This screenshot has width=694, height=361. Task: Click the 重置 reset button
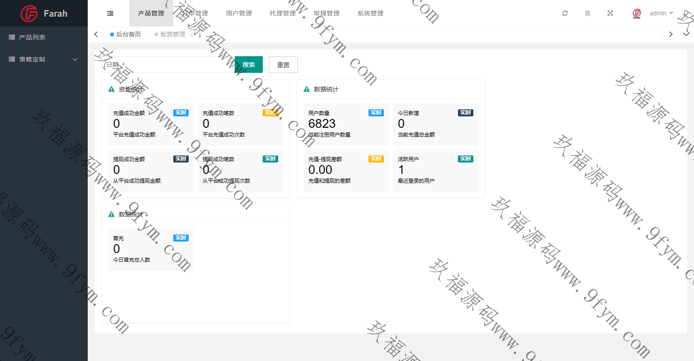pos(283,65)
